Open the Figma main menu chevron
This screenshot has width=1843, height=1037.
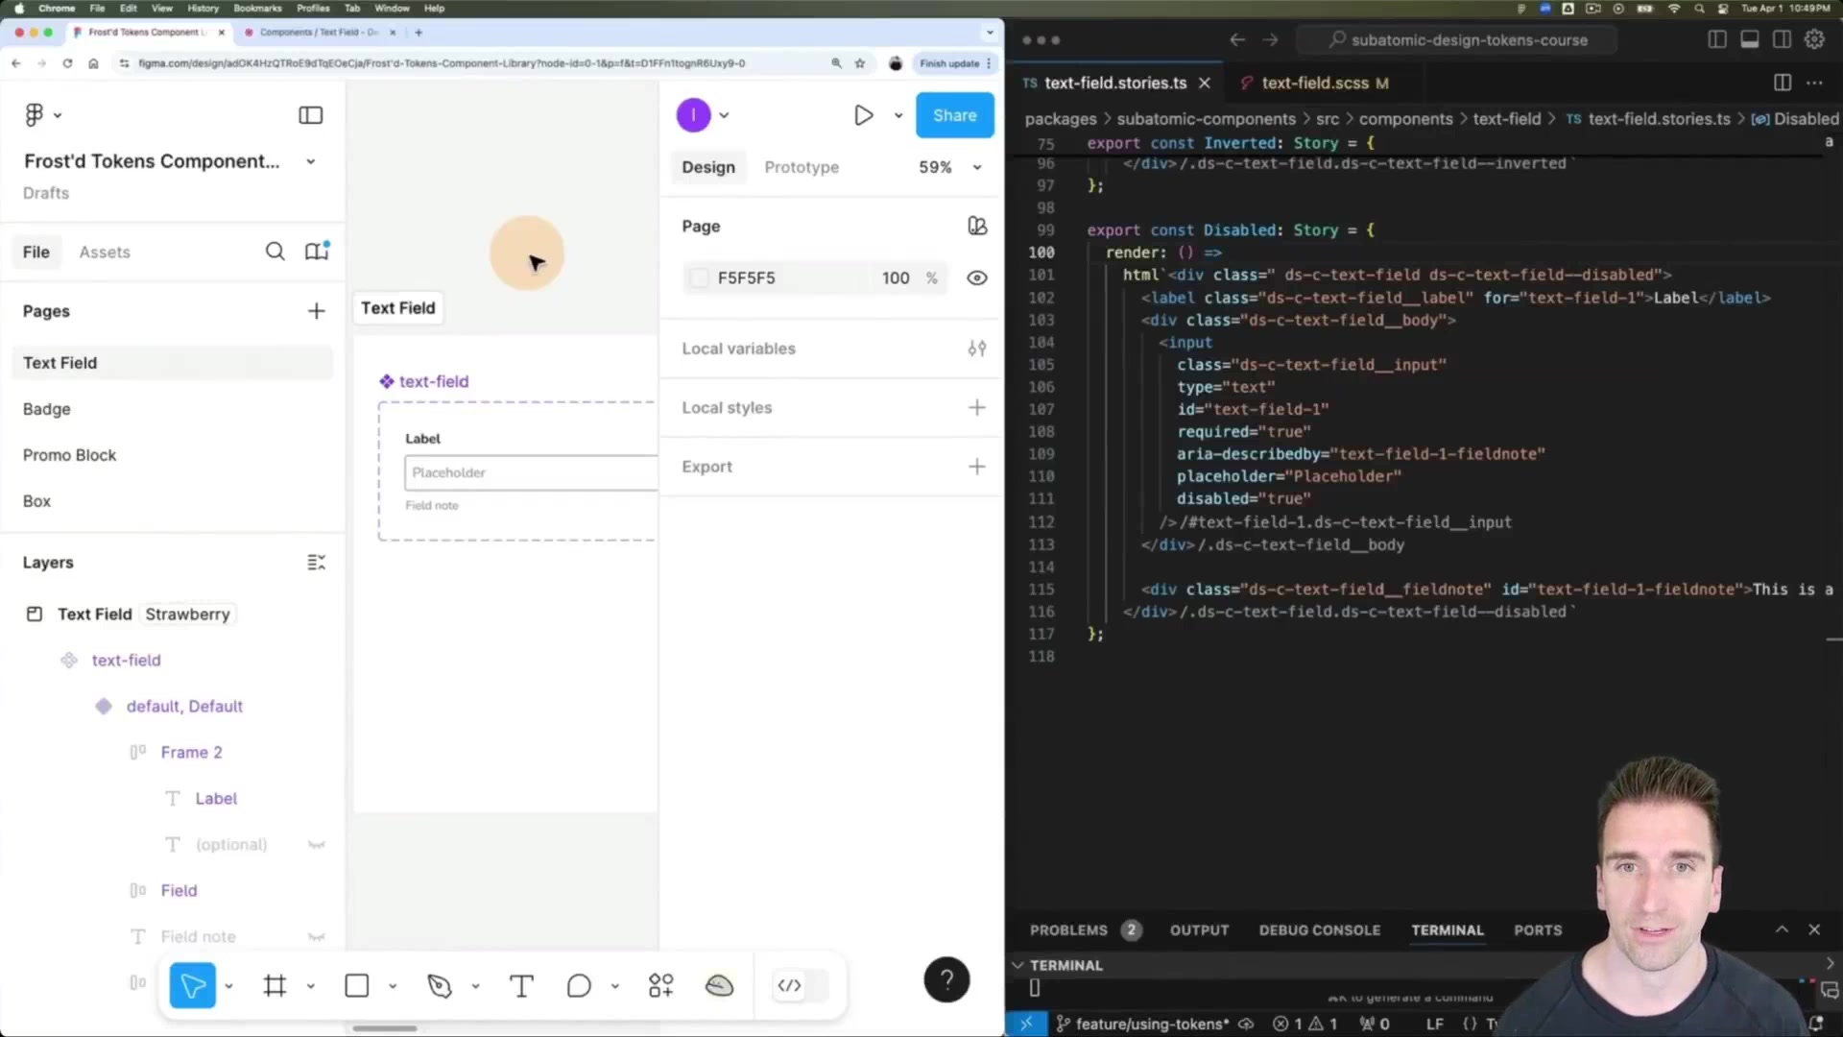58,115
